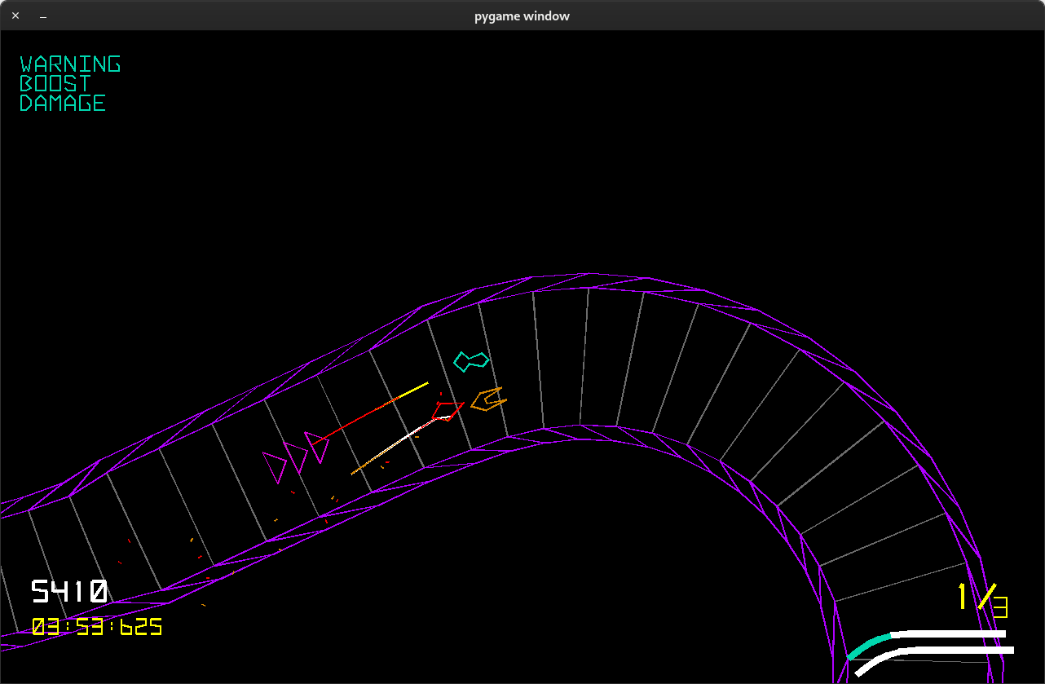Viewport: 1045px width, 684px height.
Task: Click the 03:53:625 race timer
Action: pyautogui.click(x=97, y=627)
